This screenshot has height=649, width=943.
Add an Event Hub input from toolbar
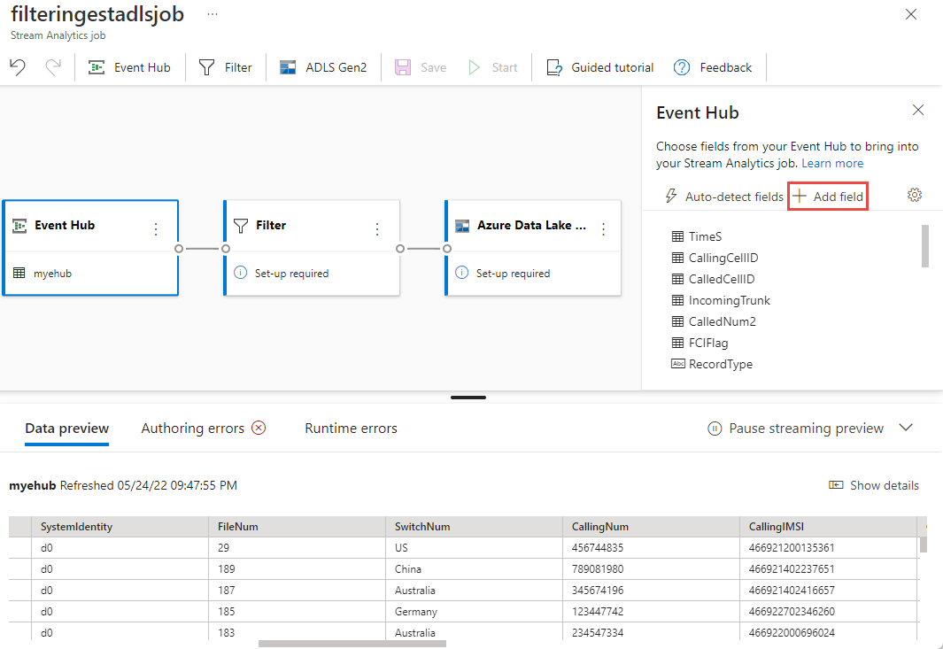(129, 67)
